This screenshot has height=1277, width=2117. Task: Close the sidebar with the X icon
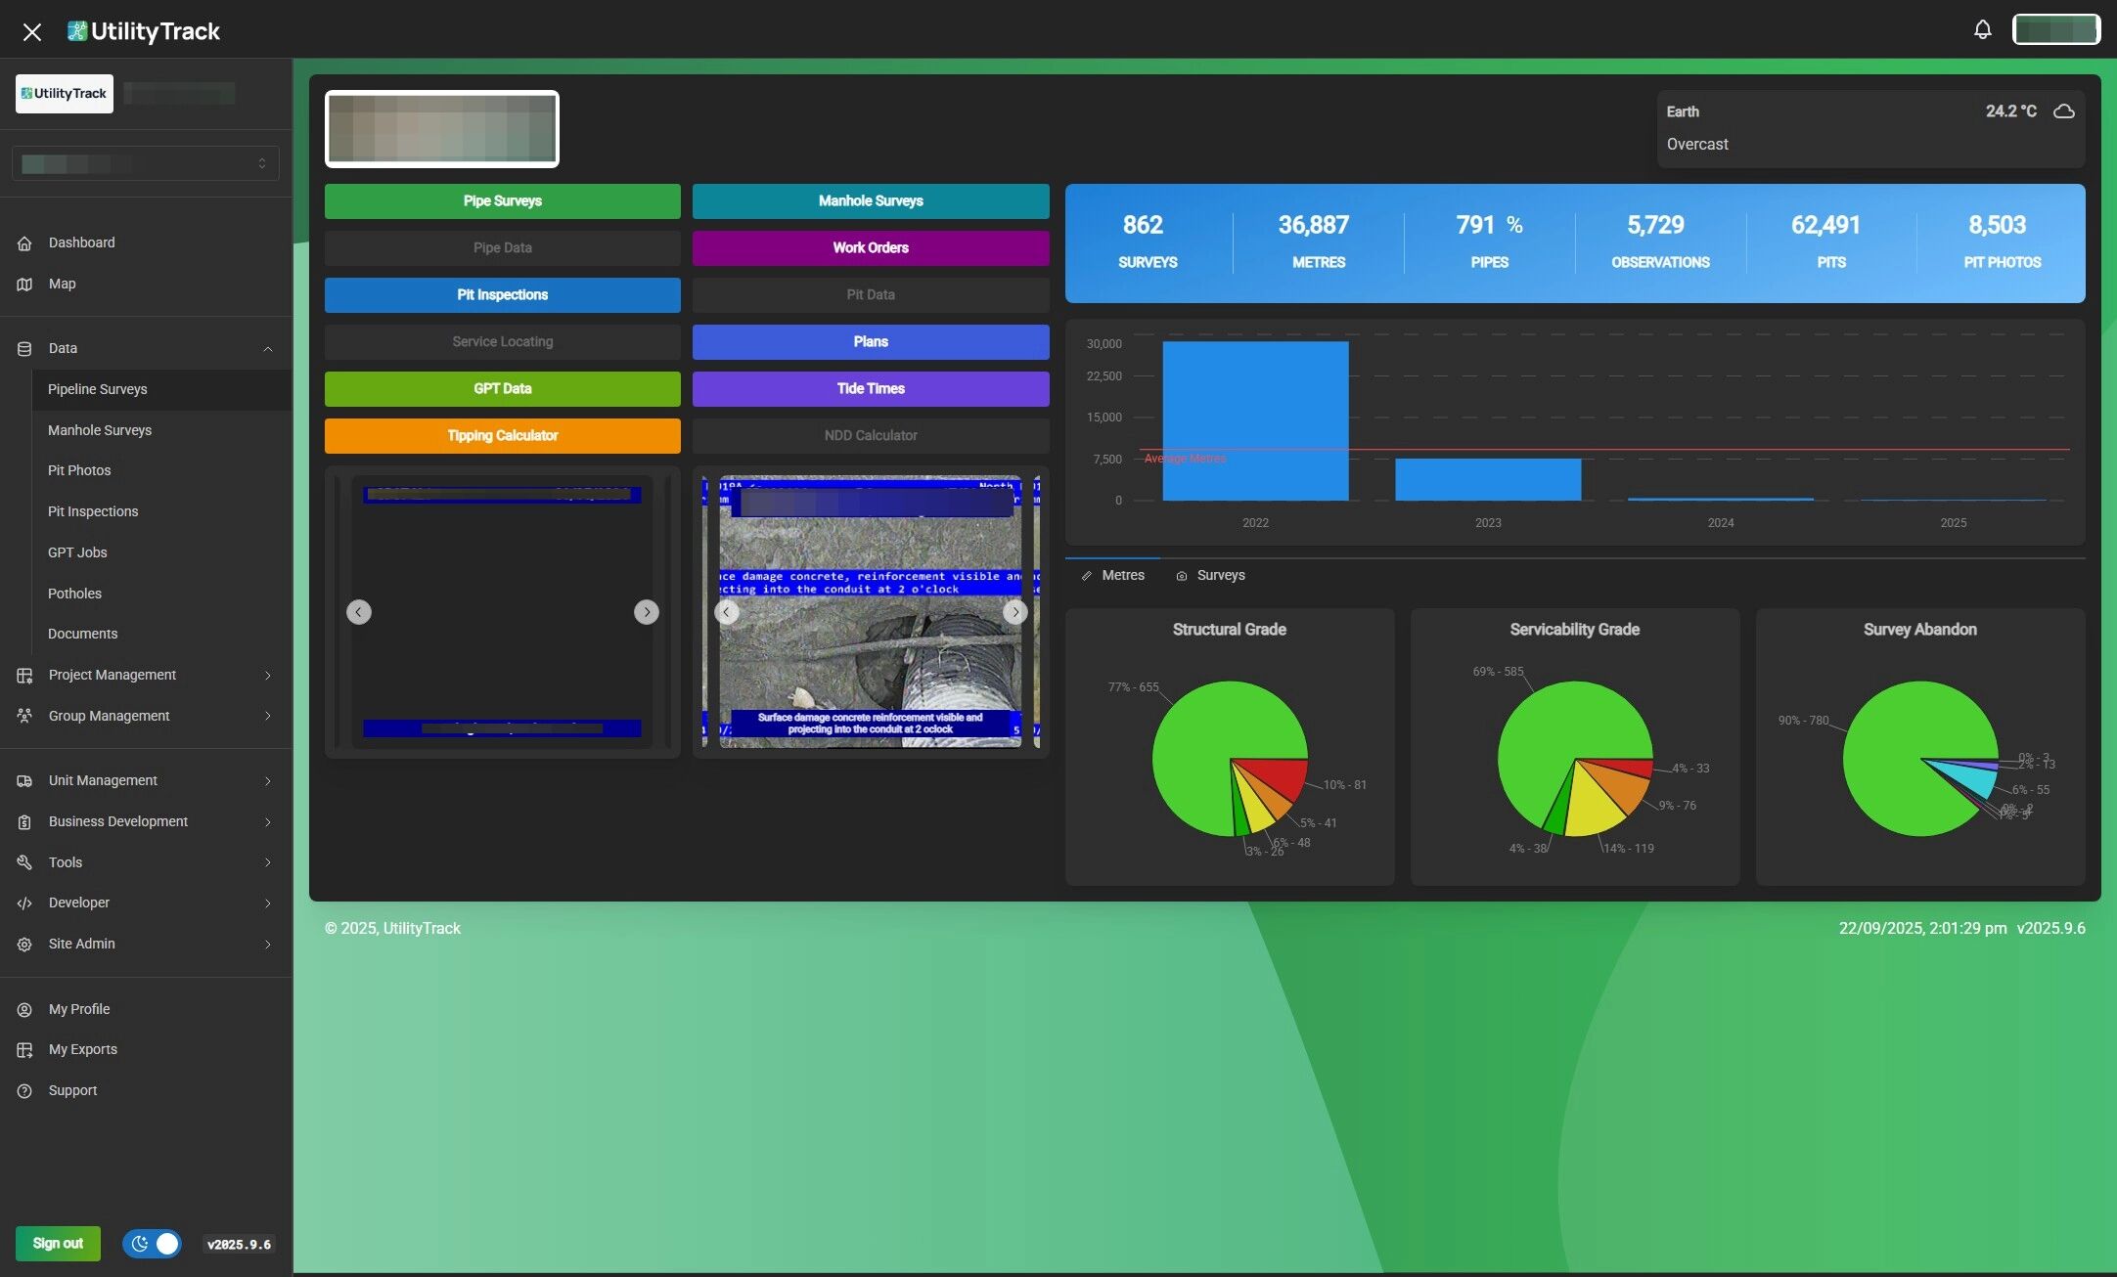pos(31,32)
